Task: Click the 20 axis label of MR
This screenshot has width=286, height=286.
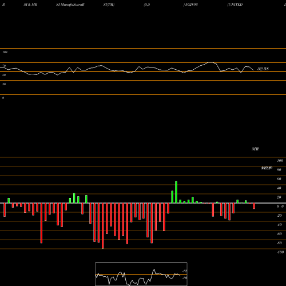Action: [279, 197]
